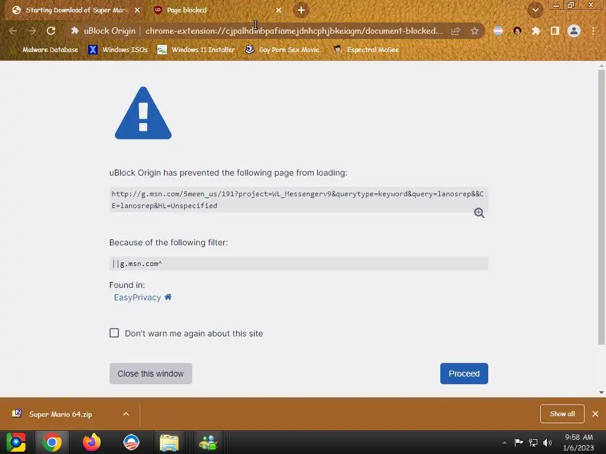The width and height of the screenshot is (606, 454).
Task: Bookmark this page with star icon
Action: [475, 31]
